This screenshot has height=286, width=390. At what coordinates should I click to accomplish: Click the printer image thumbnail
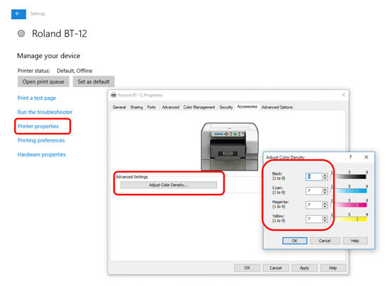click(230, 147)
